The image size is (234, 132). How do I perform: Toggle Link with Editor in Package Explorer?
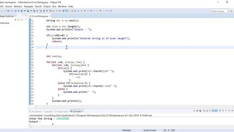coord(18,20)
